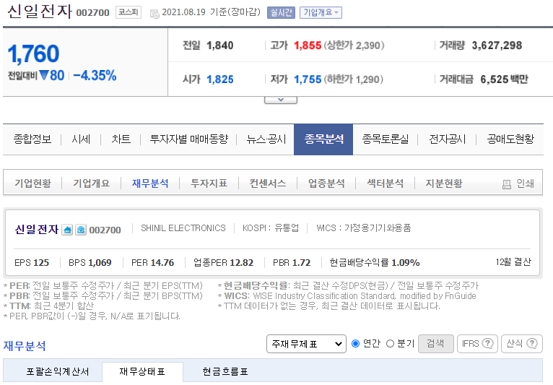Click the 업종PER 12.82 value

(x=242, y=263)
